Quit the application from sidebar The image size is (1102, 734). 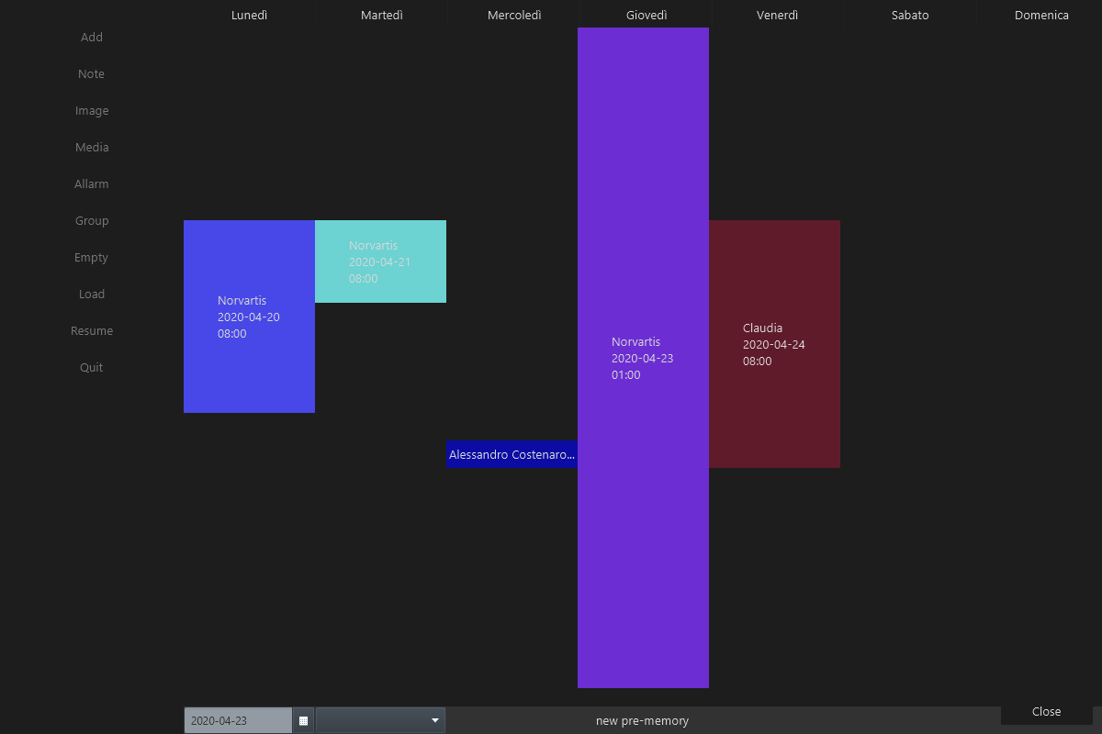(x=92, y=368)
